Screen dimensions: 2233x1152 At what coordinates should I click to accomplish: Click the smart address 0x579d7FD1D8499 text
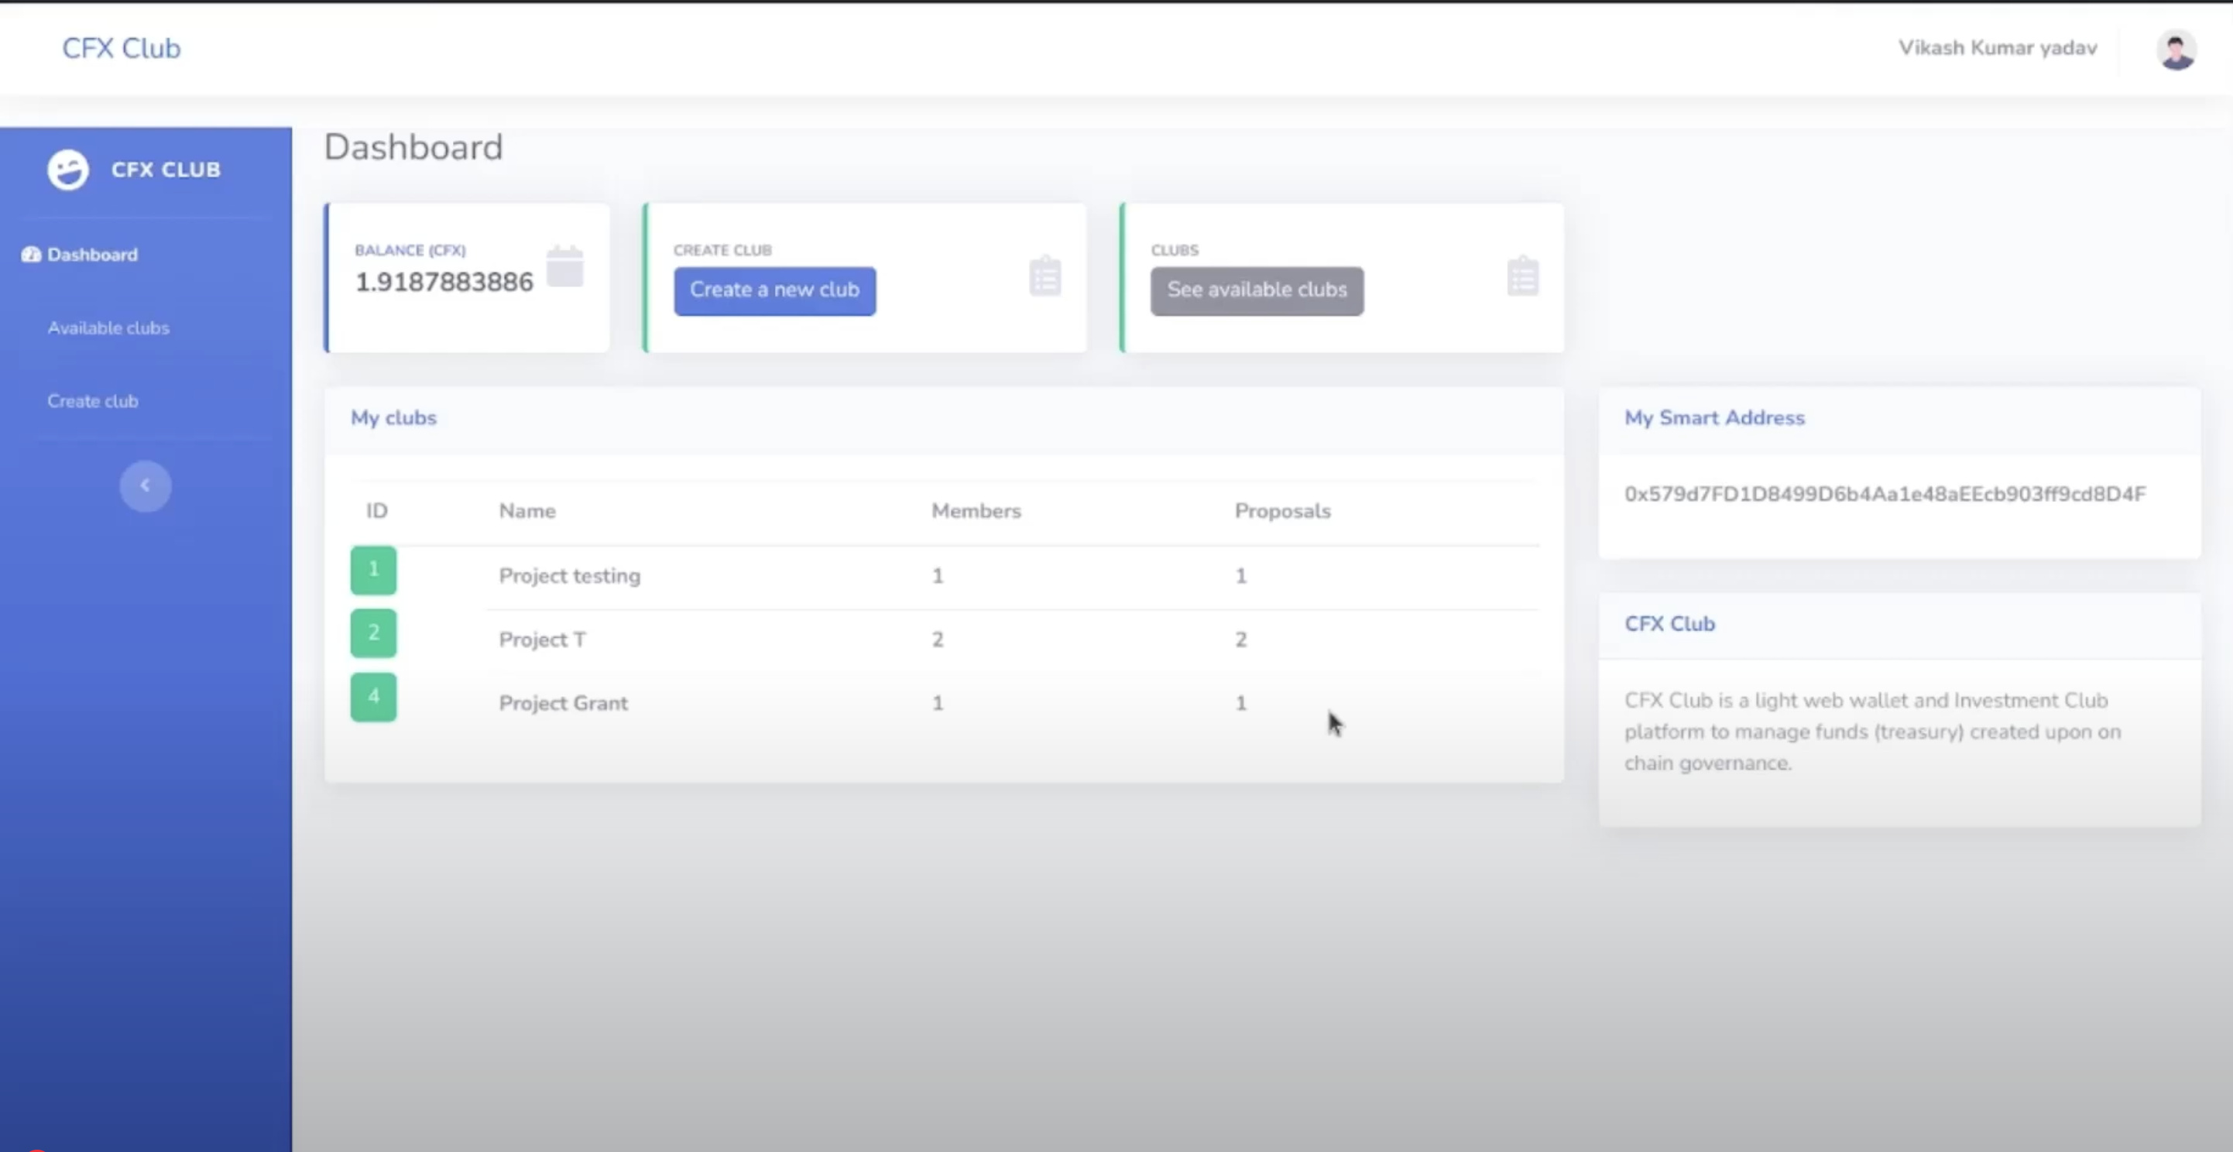tap(1885, 494)
